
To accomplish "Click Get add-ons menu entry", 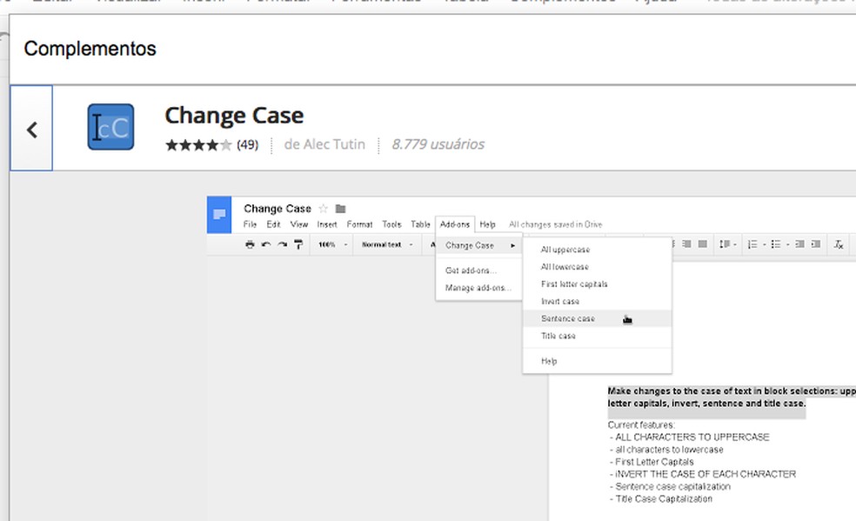I will pyautogui.click(x=471, y=271).
